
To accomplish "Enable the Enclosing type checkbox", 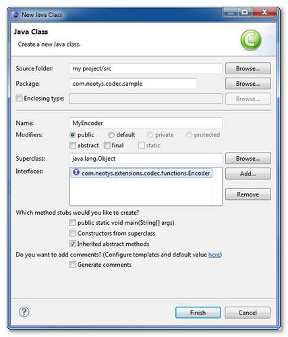I will pos(19,98).
